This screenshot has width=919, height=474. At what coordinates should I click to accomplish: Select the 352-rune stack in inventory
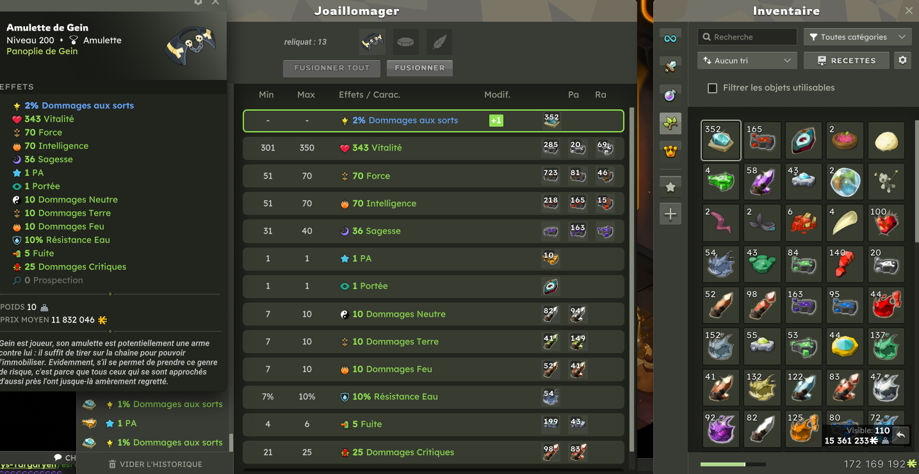(721, 140)
